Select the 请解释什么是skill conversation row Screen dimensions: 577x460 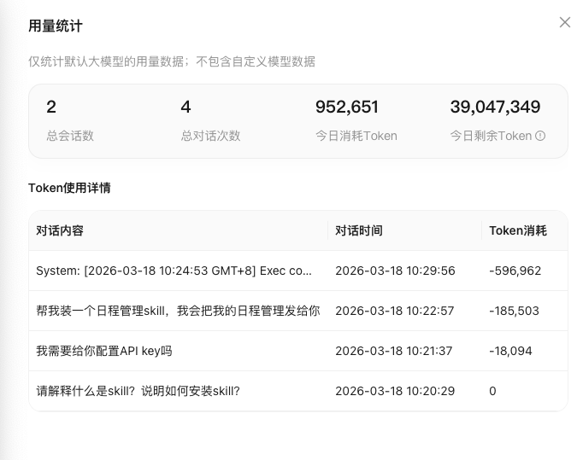point(138,391)
